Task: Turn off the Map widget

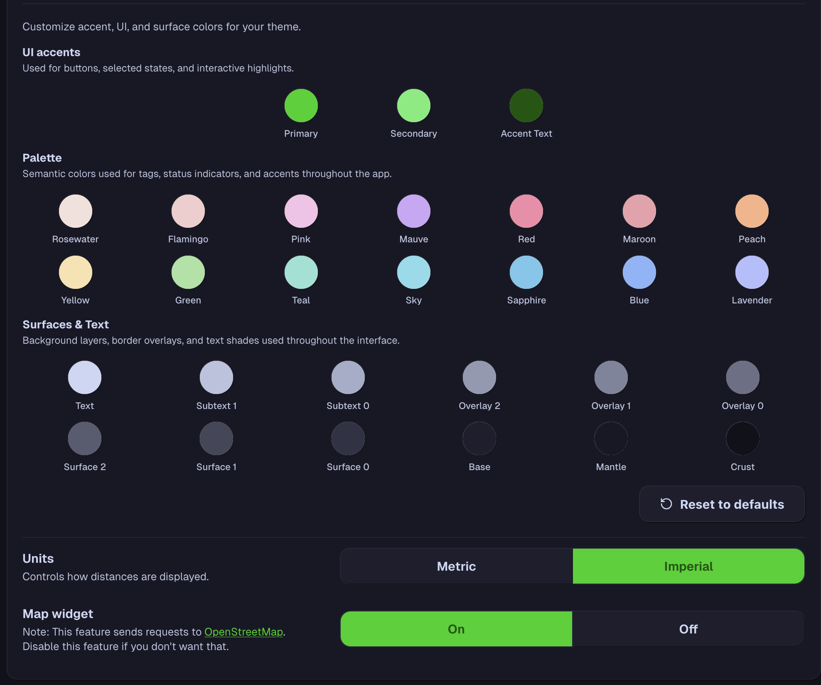Action: click(x=688, y=629)
